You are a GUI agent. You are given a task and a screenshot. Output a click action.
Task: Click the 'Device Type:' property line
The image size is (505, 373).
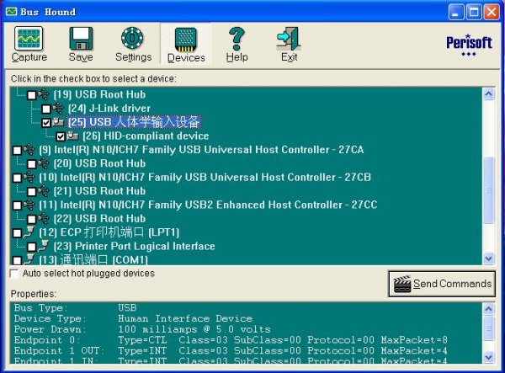pyautogui.click(x=133, y=318)
